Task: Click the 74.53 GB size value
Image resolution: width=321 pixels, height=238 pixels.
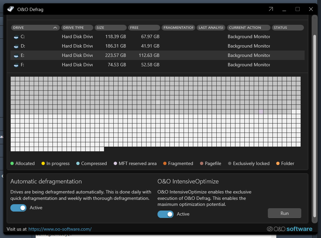Action: click(x=117, y=65)
